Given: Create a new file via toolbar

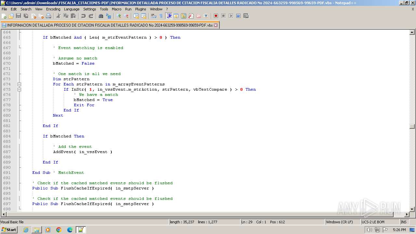Looking at the screenshot, I should coord(4,16).
